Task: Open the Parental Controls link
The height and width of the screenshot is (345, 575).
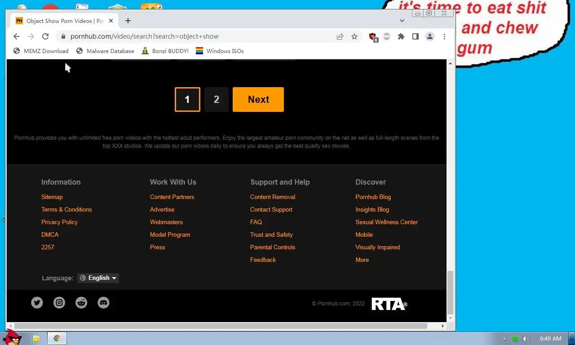Action: pyautogui.click(x=273, y=247)
